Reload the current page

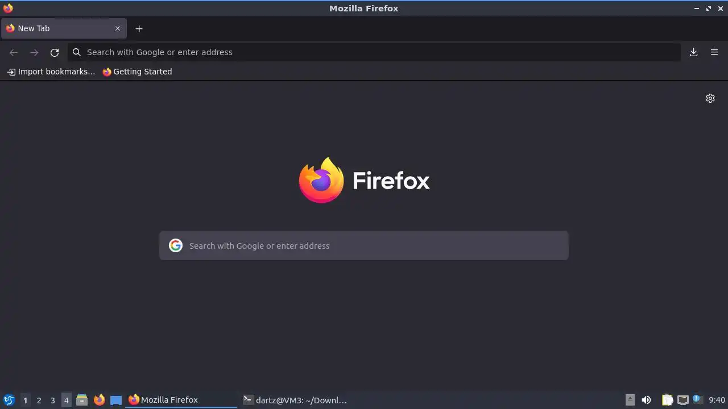[x=55, y=52]
